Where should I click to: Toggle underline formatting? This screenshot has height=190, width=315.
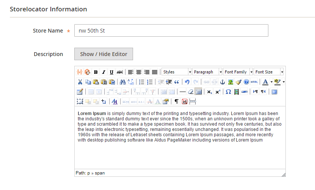[x=111, y=72]
